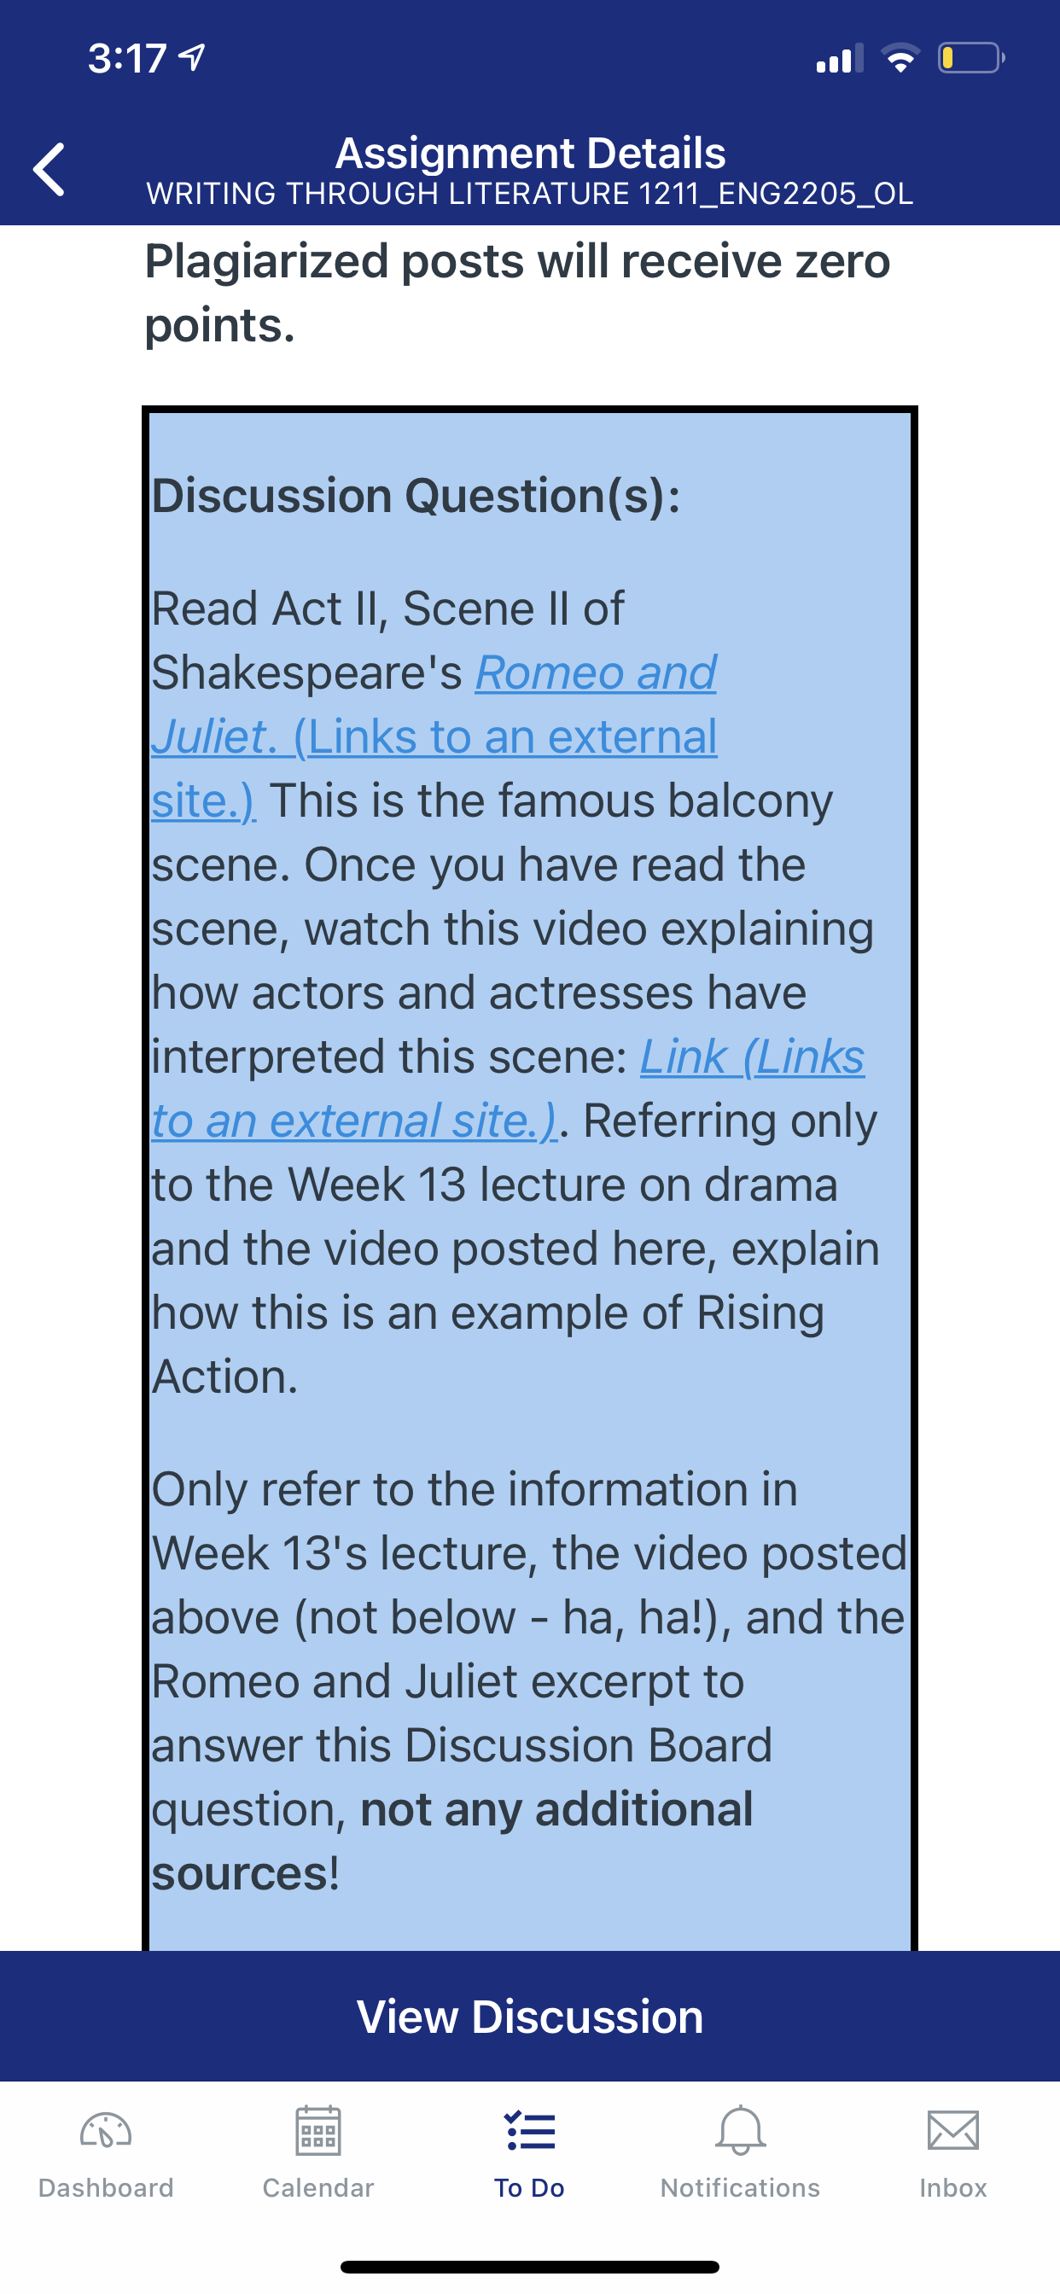Open the video Link to external site
The image size is (1060, 2294).
click(x=751, y=1058)
